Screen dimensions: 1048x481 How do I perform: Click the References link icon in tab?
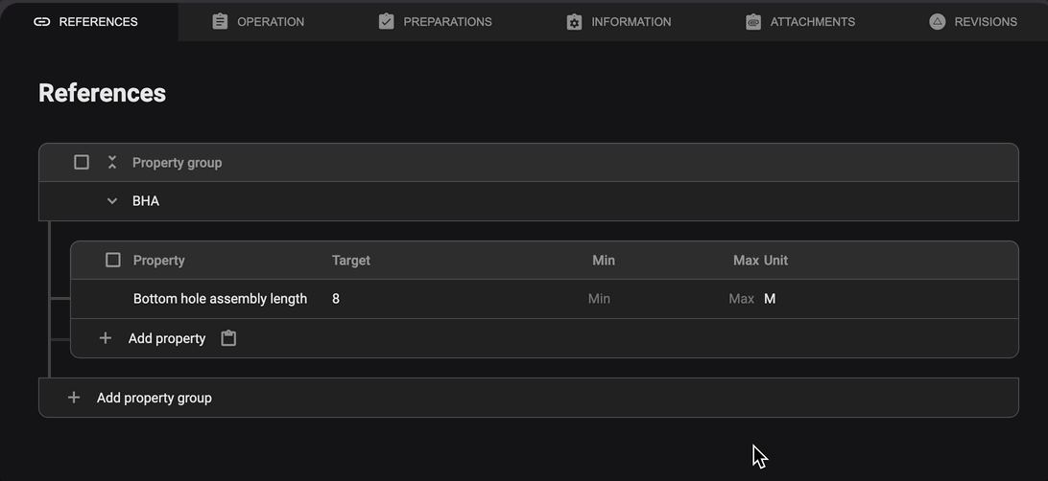pos(41,22)
